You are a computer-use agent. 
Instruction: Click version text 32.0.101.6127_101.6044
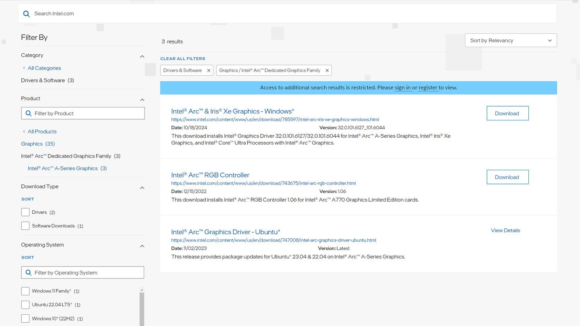click(x=361, y=128)
